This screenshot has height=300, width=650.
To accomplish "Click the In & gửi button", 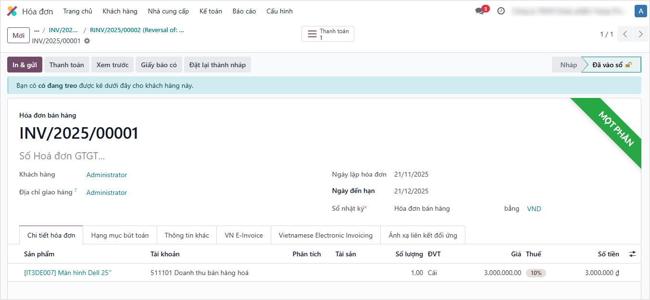I will 25,65.
